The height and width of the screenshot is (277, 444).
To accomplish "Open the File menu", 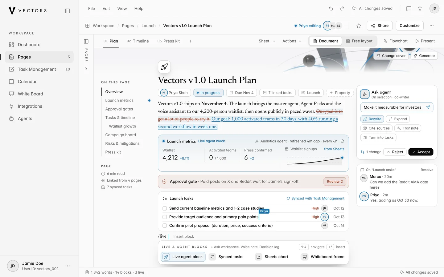I will pyautogui.click(x=92, y=9).
